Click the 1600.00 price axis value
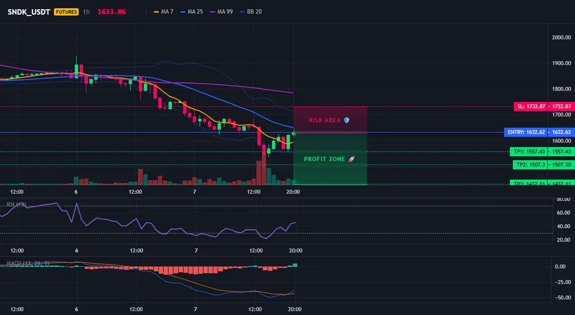 pos(561,141)
